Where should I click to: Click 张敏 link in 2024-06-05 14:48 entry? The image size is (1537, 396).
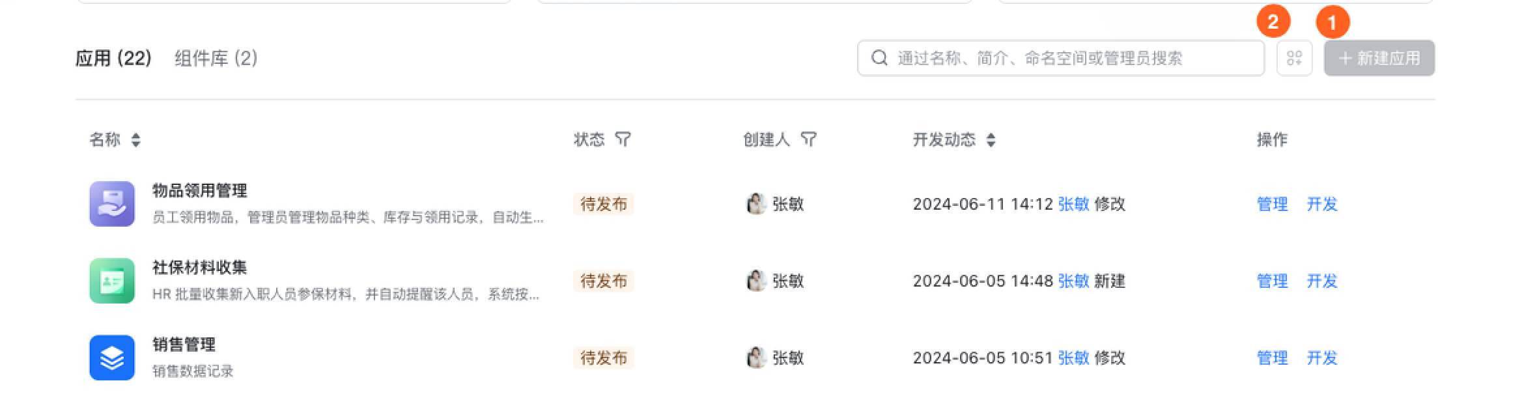click(1073, 281)
